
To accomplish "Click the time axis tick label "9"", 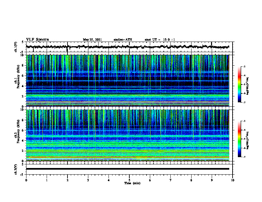I will (x=212, y=180).
